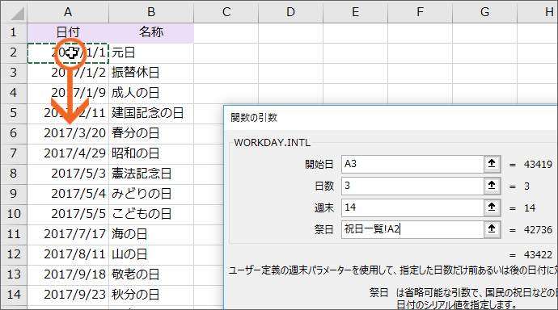Collapse dialog via 祭日 range selector icon

[492, 230]
